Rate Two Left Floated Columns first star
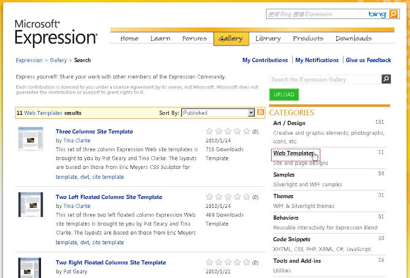 pyautogui.click(x=209, y=197)
